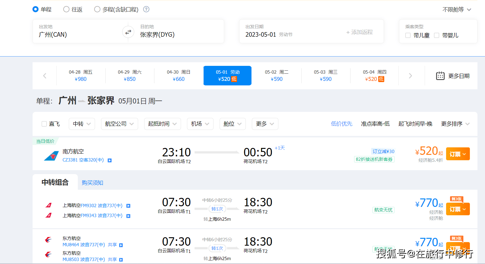This screenshot has height=264, width=485.
Task: Open the 不限舱等 cabin class dropdown
Action: tap(456, 10)
